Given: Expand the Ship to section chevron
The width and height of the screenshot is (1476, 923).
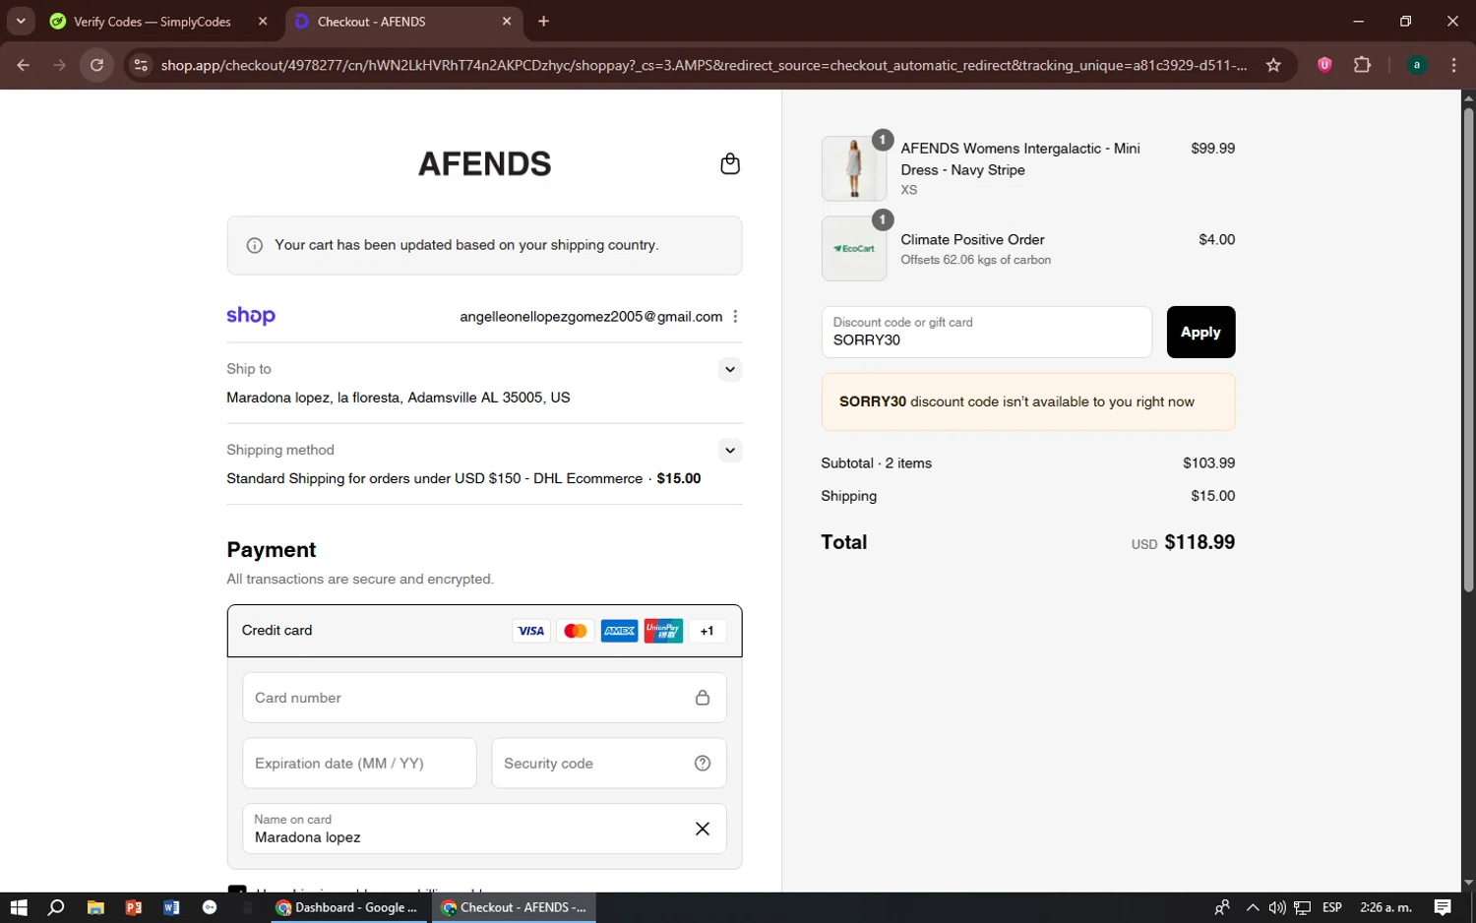Looking at the screenshot, I should [729, 369].
